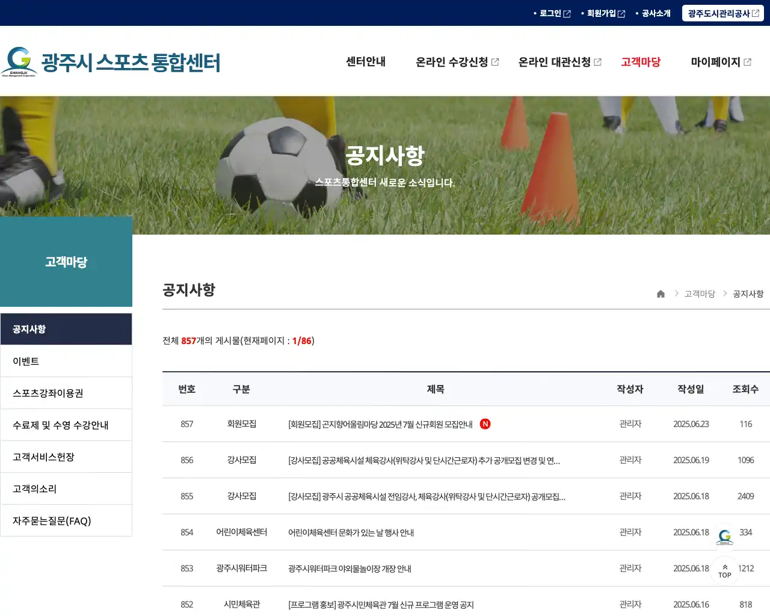
Task: Select 고객의소리 in the sidebar
Action: coord(66,488)
